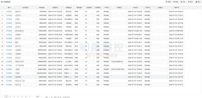Screen dimensions: 202x98
Task: Jump to last page 426
Action: (37, 96)
